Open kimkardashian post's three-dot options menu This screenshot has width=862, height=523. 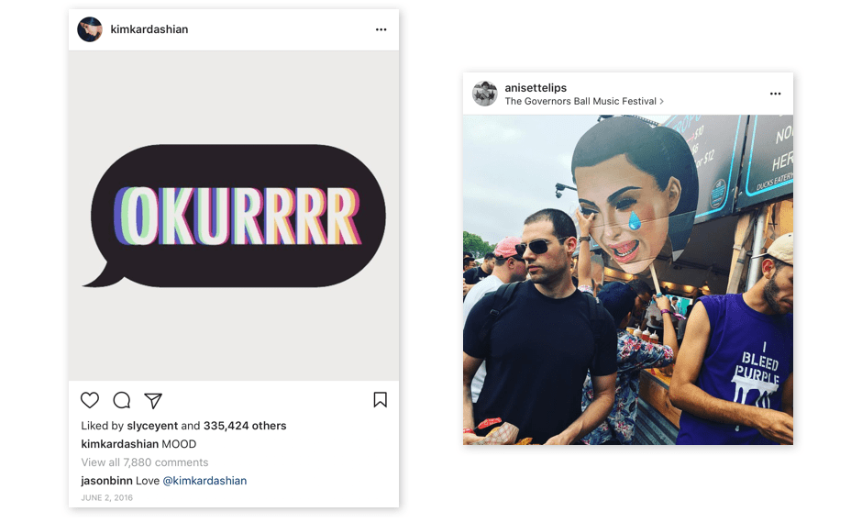coord(381,29)
